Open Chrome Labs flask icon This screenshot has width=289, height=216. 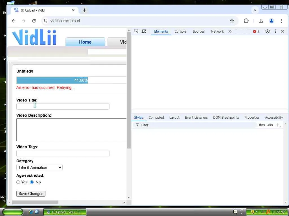click(x=261, y=21)
